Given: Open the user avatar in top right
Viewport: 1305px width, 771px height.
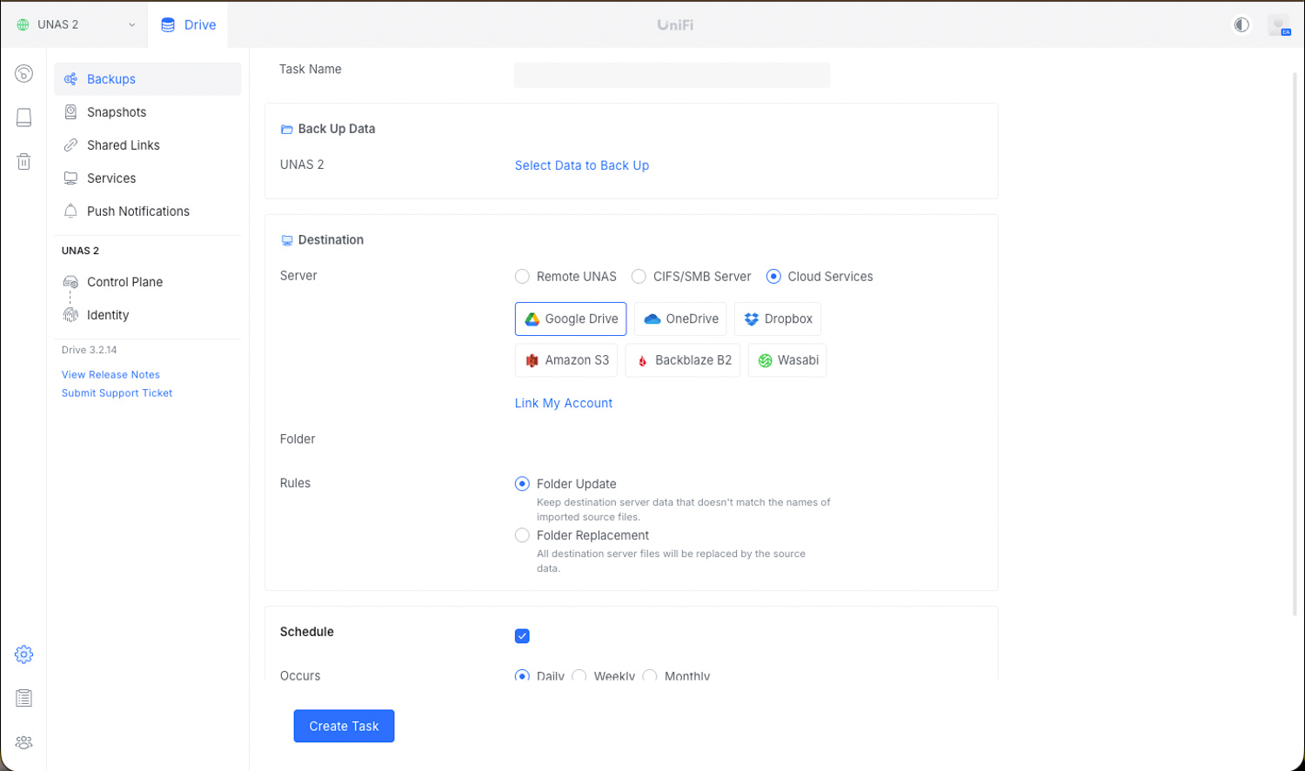Looking at the screenshot, I should click(1278, 25).
